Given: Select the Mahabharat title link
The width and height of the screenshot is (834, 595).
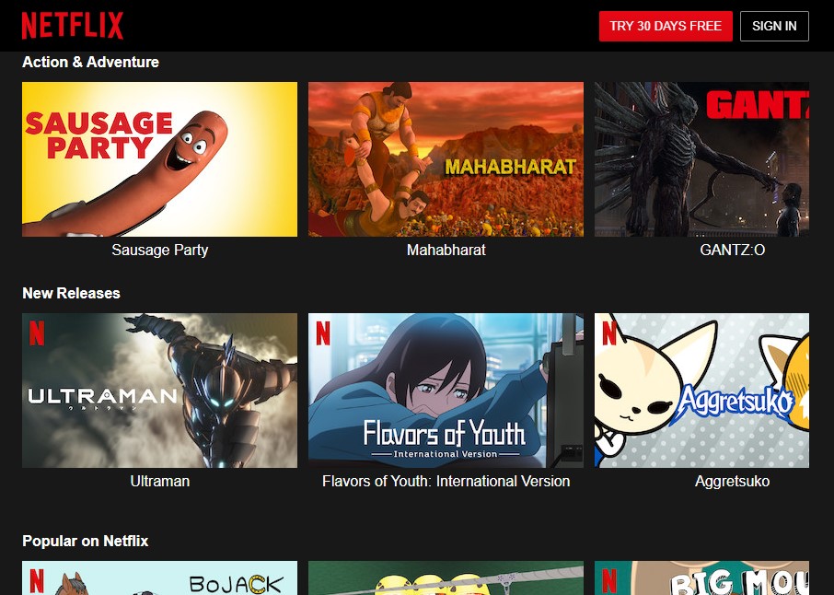Looking at the screenshot, I should point(446,251).
